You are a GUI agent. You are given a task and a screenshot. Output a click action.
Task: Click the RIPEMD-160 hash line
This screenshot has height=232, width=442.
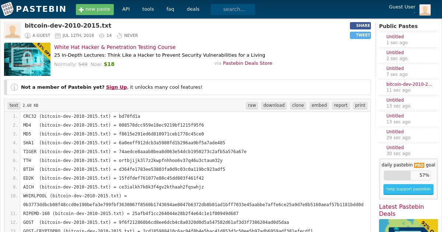[131, 214]
